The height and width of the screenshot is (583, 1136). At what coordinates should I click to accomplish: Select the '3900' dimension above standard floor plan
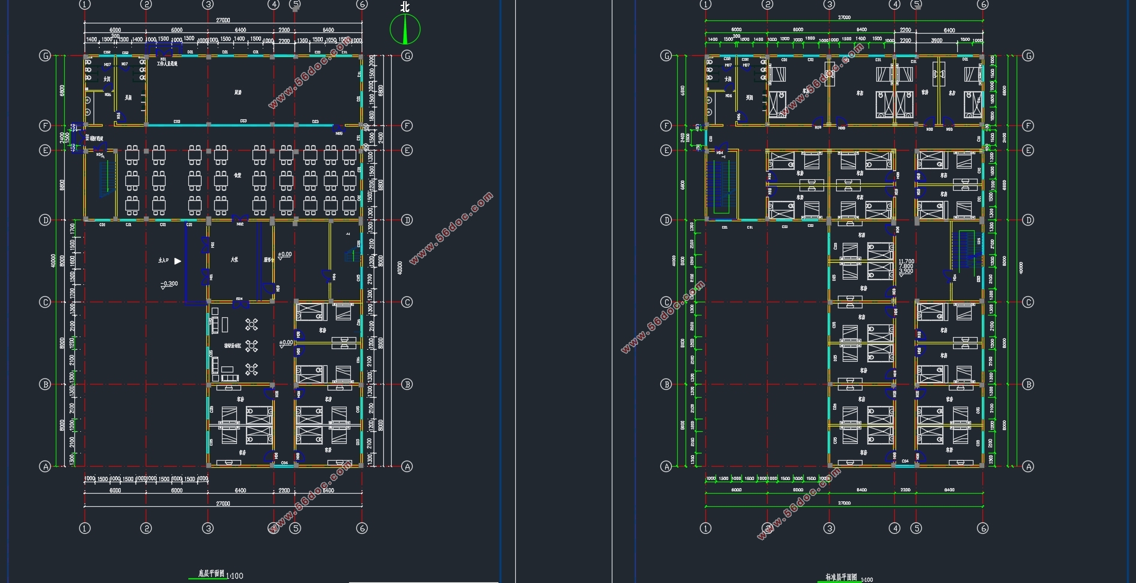(x=936, y=40)
